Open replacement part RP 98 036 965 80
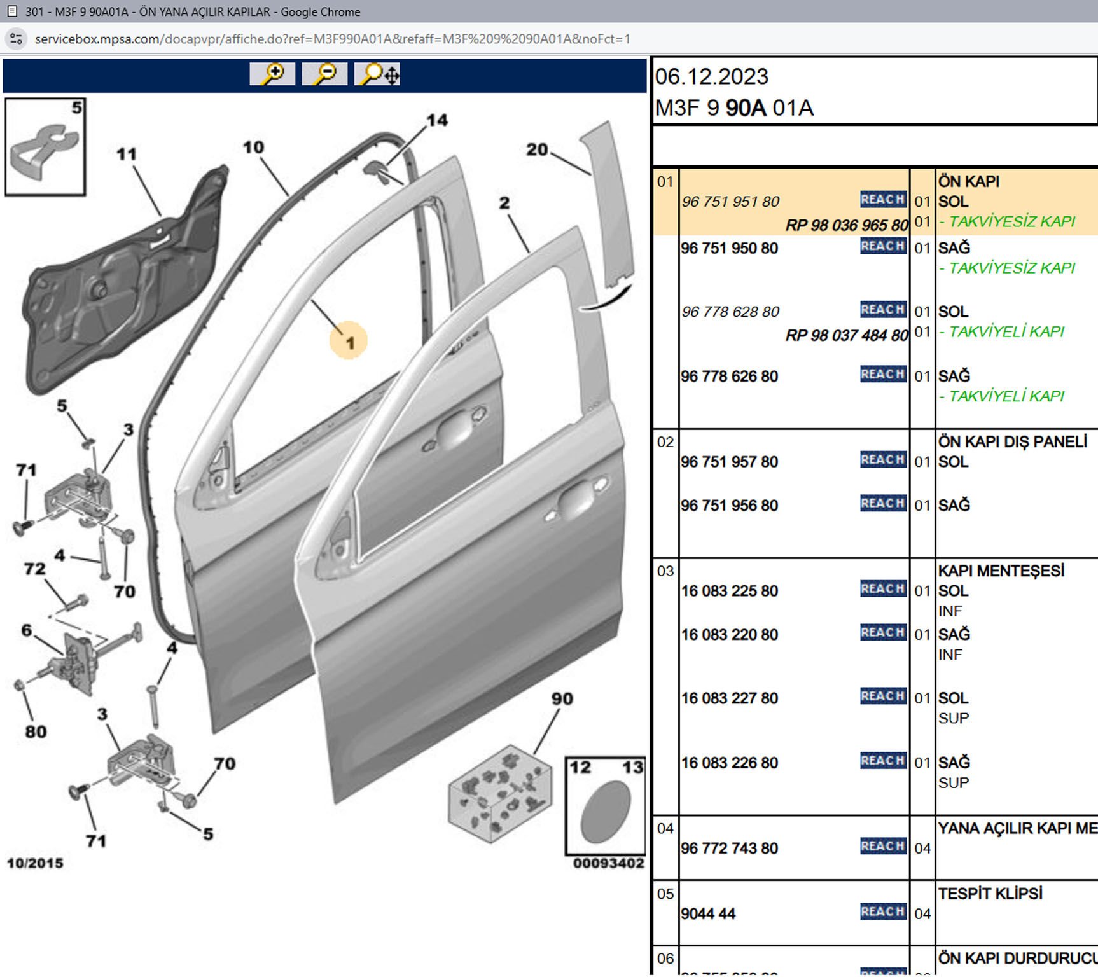The width and height of the screenshot is (1098, 977). pyautogui.click(x=846, y=225)
